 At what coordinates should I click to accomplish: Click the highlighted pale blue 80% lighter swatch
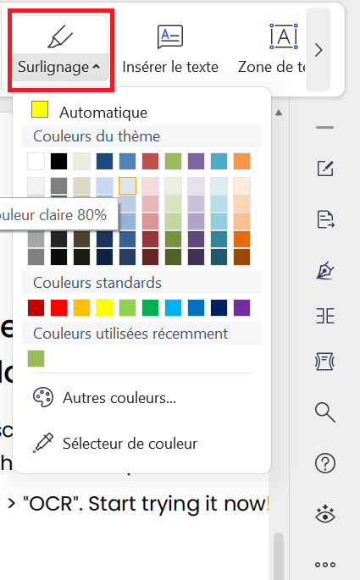(x=127, y=185)
